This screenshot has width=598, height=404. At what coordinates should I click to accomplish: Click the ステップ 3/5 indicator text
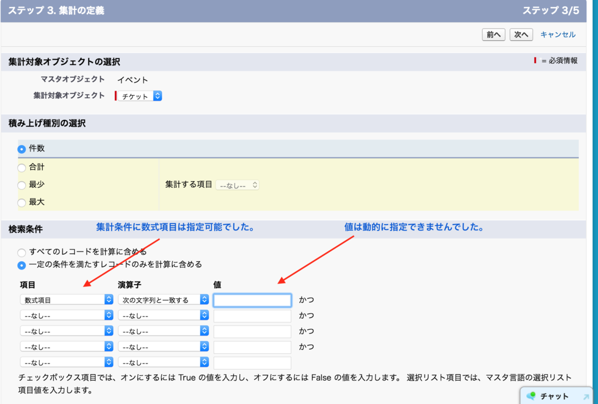click(x=551, y=11)
